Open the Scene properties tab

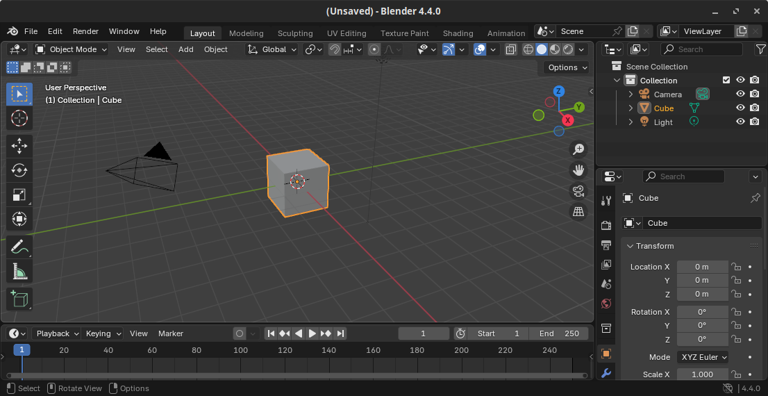606,283
